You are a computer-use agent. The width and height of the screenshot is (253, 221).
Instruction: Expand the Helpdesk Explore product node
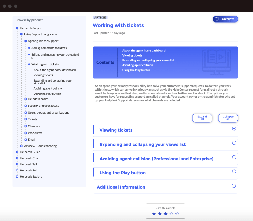[17, 177]
